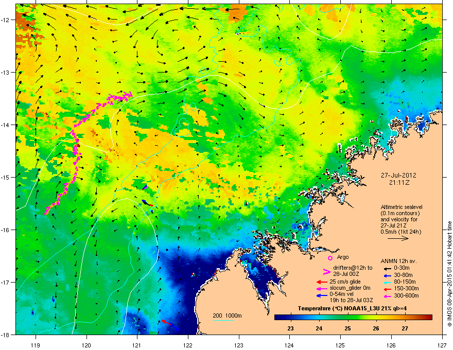Click the 0.5m/s velocity scale arrow
The height and width of the screenshot is (350, 453).
point(398,238)
